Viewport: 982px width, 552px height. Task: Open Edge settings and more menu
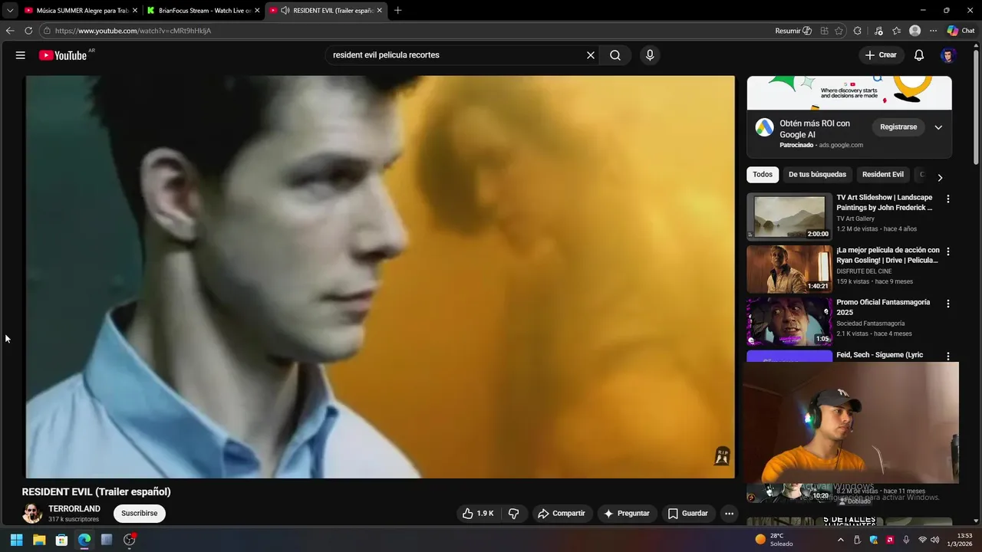[933, 31]
